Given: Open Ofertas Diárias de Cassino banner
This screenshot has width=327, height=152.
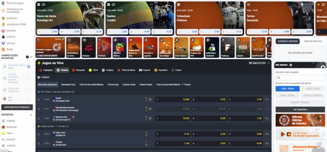Looking at the screenshot, I should click(300, 120).
